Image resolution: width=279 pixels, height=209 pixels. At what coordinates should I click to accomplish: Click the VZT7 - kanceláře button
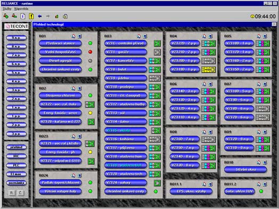[126, 61]
